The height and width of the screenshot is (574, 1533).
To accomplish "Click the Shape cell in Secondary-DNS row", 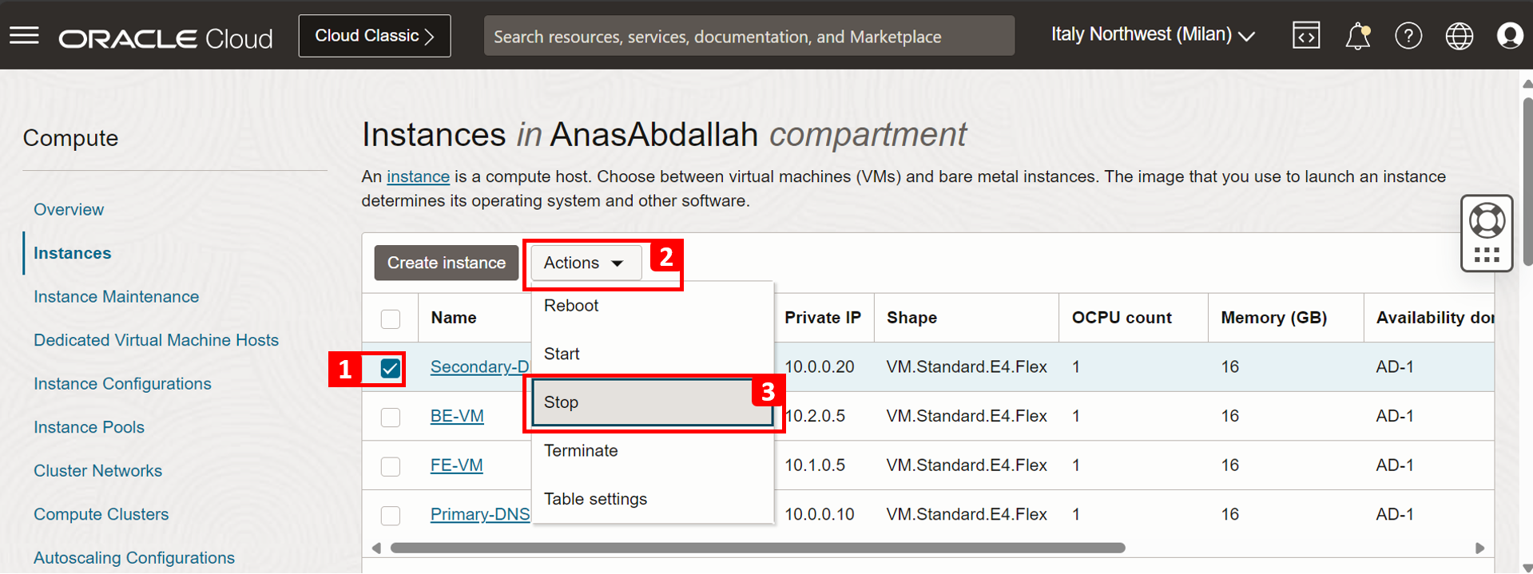I will point(967,366).
